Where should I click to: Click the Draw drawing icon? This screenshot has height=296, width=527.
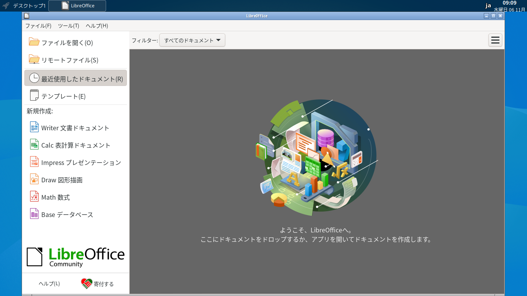[34, 179]
